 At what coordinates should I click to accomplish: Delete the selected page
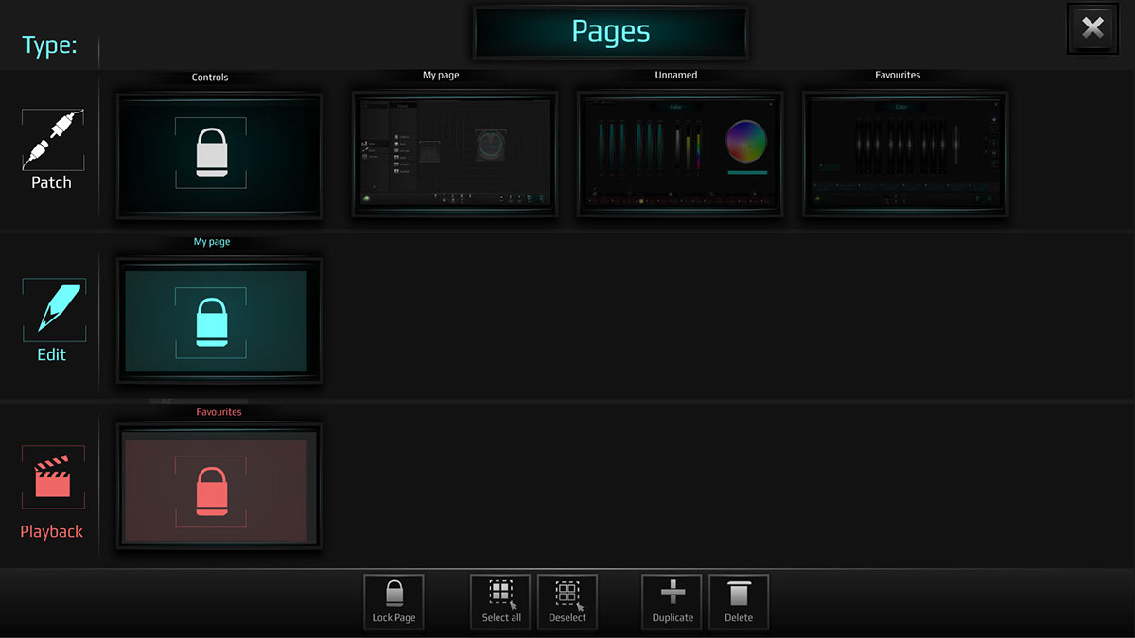pos(739,602)
